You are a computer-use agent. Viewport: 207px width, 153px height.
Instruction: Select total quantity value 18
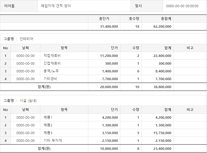coord(137,26)
